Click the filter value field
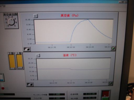Screen dimensions: 134x100 click(x=57, y=98)
